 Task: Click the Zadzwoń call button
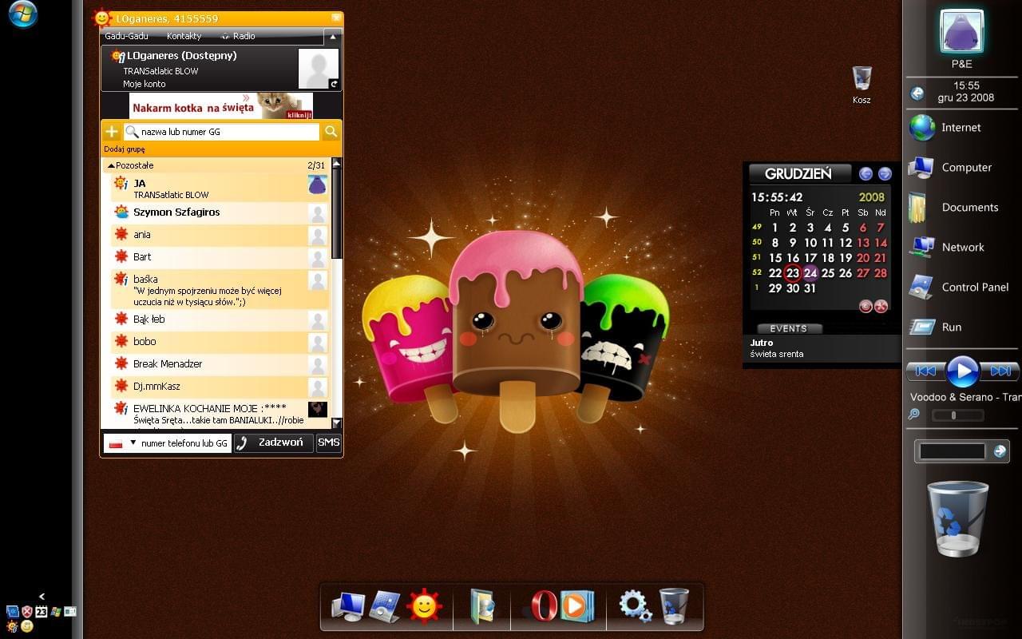273,443
